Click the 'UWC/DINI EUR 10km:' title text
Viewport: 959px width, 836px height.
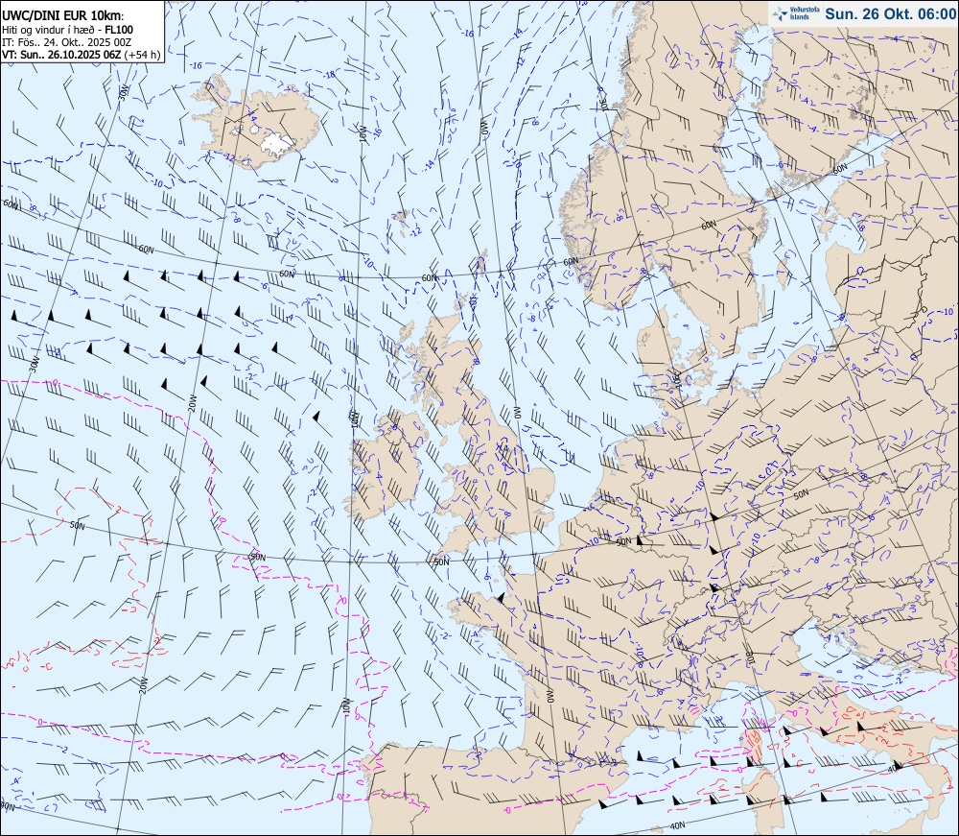(63, 16)
